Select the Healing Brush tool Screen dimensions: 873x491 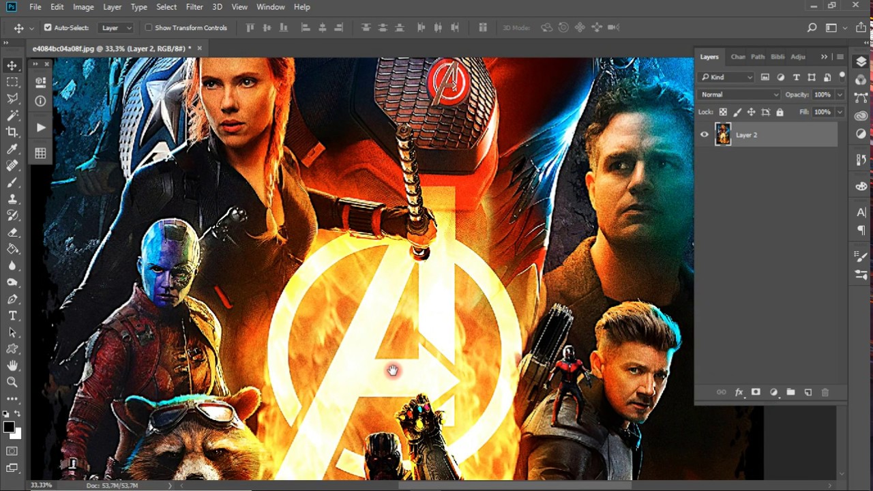click(12, 165)
